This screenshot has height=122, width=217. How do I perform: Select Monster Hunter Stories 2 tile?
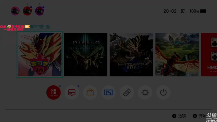coord(177,54)
